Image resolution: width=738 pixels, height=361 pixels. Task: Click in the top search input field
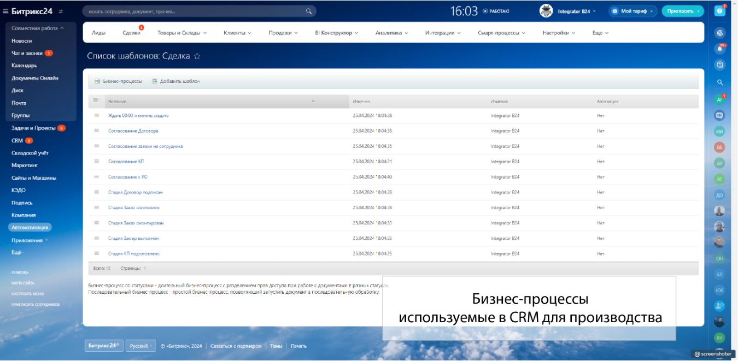[x=191, y=11]
